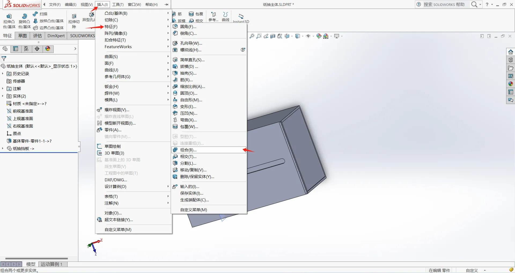Switch to the 运动算例 1 tab
This screenshot has height=273, width=515.
click(51, 264)
